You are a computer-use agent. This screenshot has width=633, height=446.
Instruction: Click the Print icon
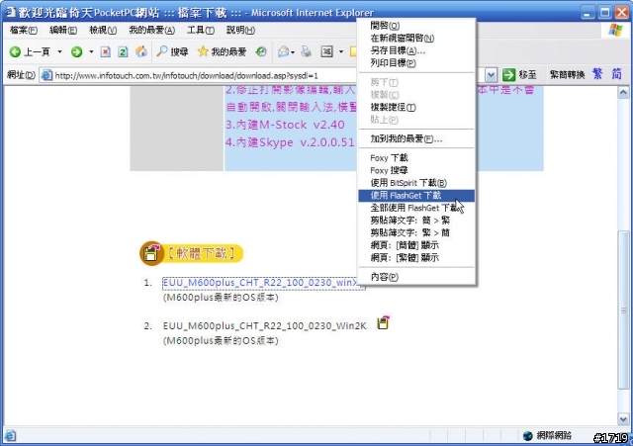pyautogui.click(x=307, y=51)
